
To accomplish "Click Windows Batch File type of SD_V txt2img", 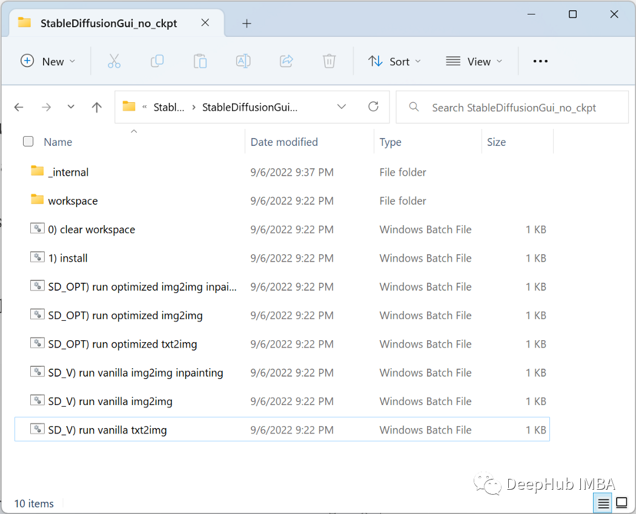I will pyautogui.click(x=425, y=430).
